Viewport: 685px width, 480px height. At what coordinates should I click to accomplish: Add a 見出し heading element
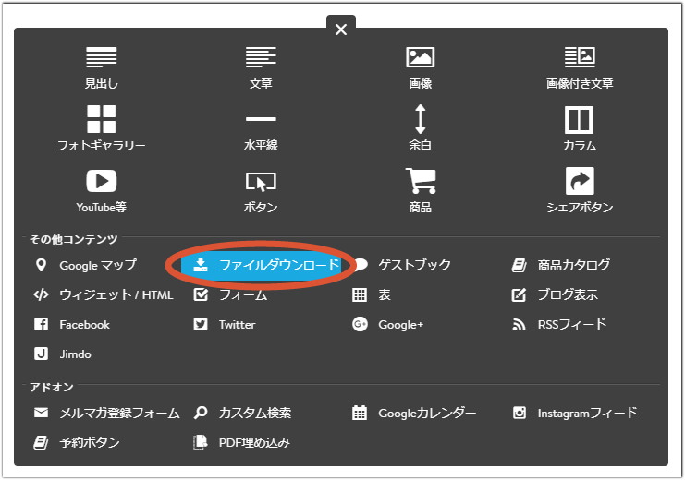pyautogui.click(x=102, y=68)
